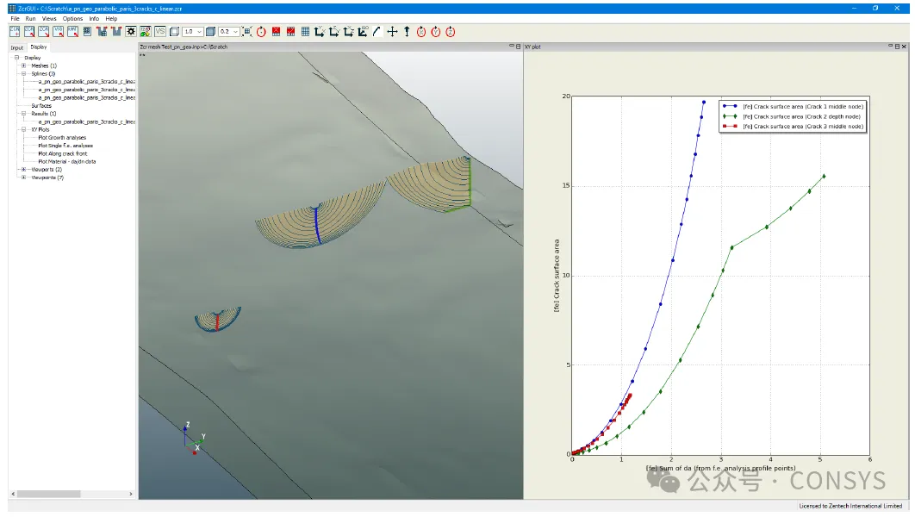Minimize the Zcr mesh pane
This screenshot has width=915, height=517.
(512, 46)
